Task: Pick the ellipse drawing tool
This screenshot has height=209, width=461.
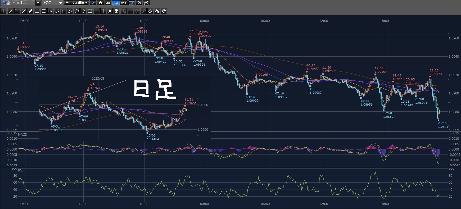Action: coord(83,11)
